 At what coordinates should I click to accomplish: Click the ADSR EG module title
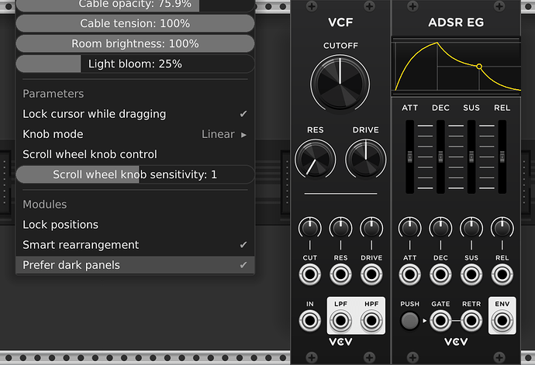point(456,22)
